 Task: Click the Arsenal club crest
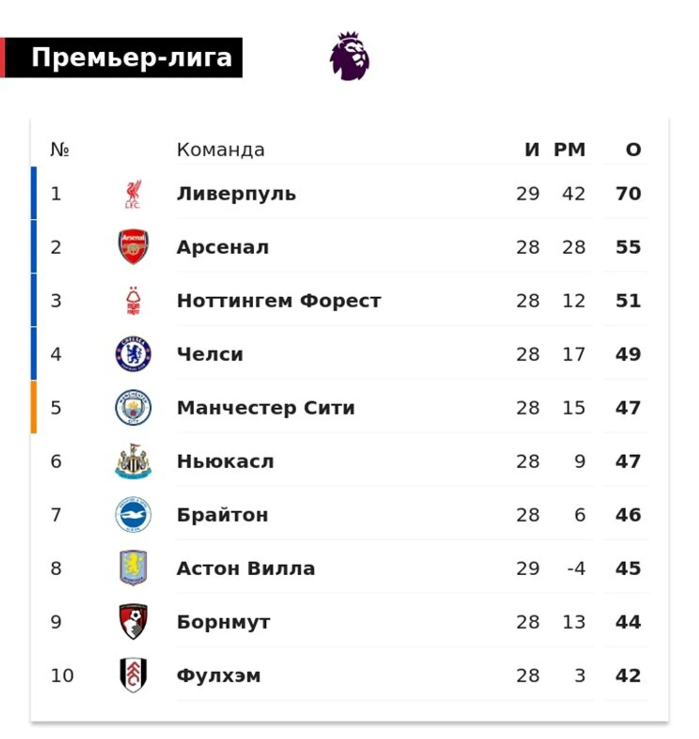point(133,247)
